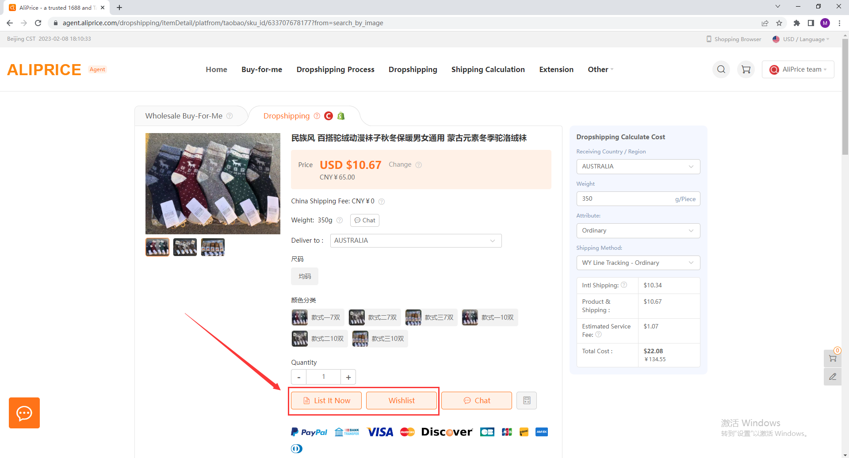Open browser profile avatar M
849x458 pixels.
(825, 23)
